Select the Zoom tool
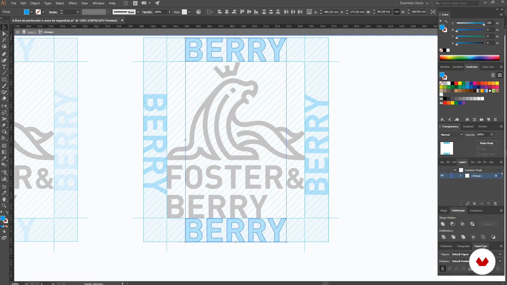Screen dimensions: 507x285 4,206
